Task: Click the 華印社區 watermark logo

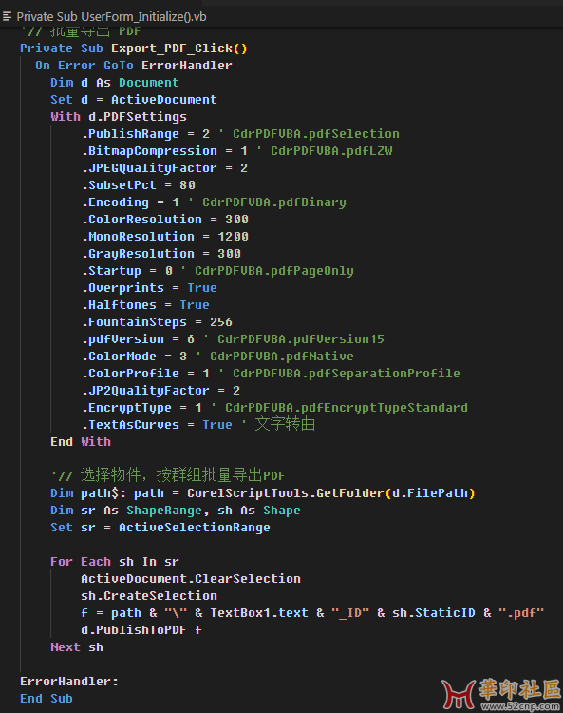Action: coord(501,691)
